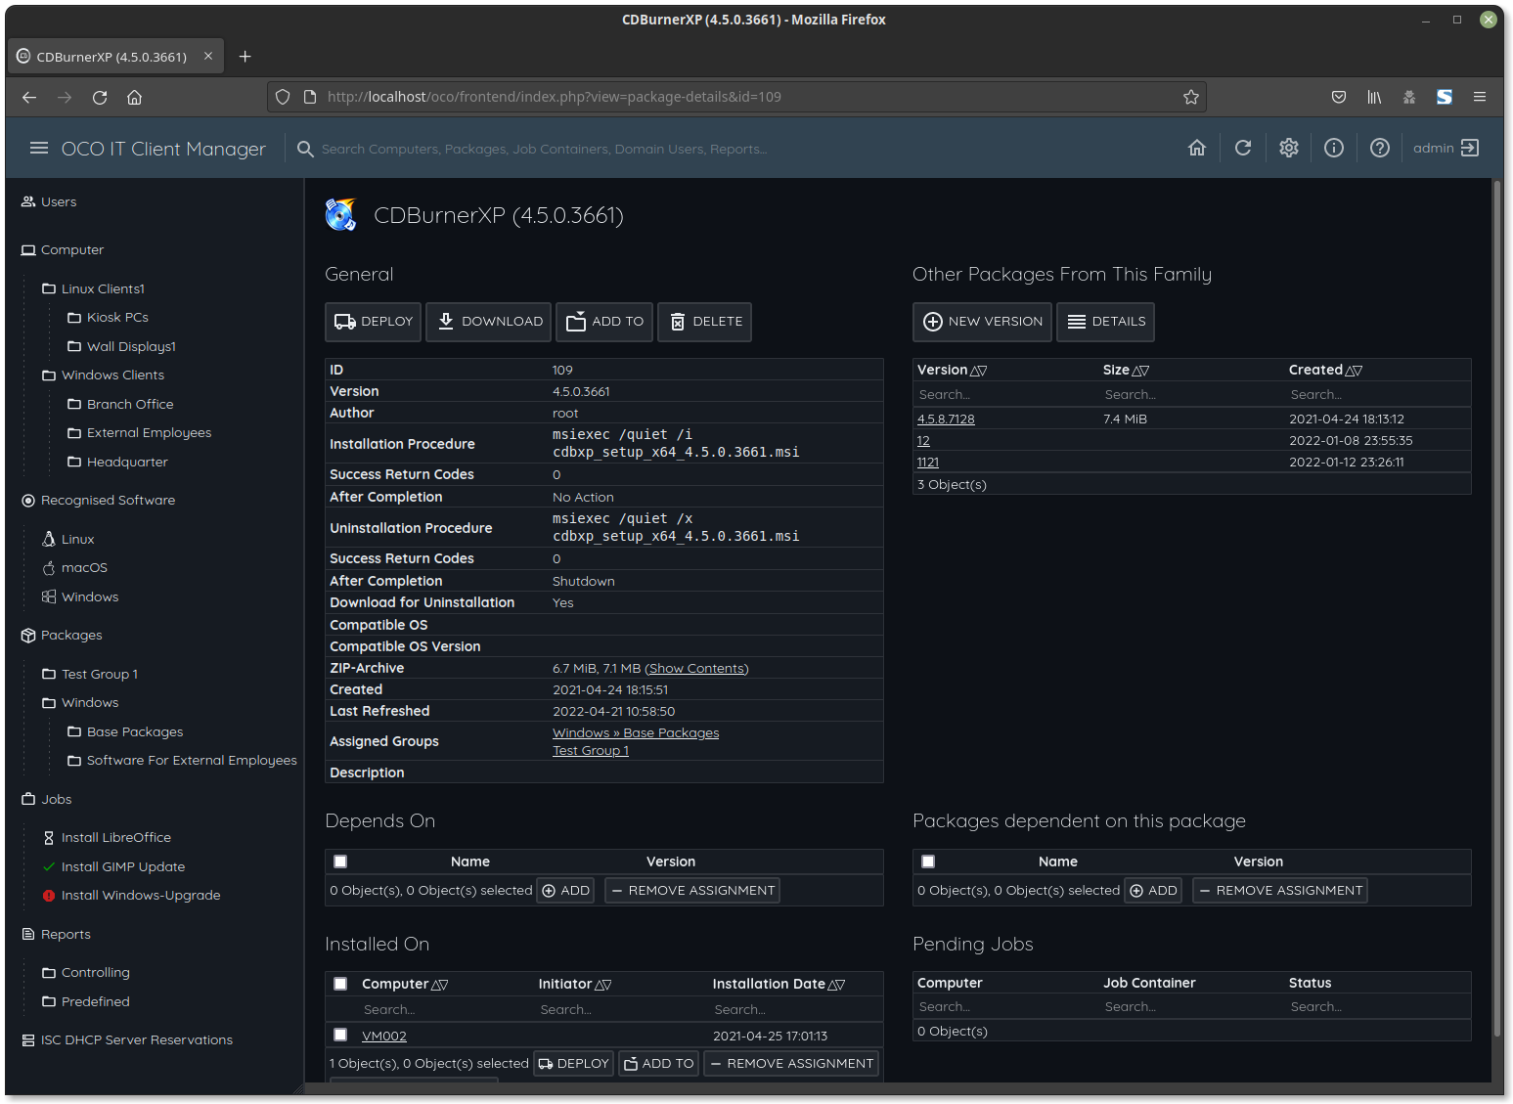
Task: Open the Firefox application menu icon
Action: pyautogui.click(x=1480, y=97)
